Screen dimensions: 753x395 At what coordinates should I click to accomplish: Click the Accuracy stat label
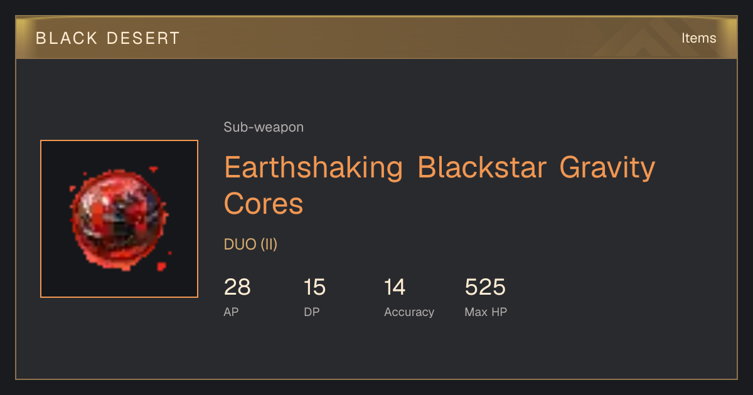click(x=409, y=312)
